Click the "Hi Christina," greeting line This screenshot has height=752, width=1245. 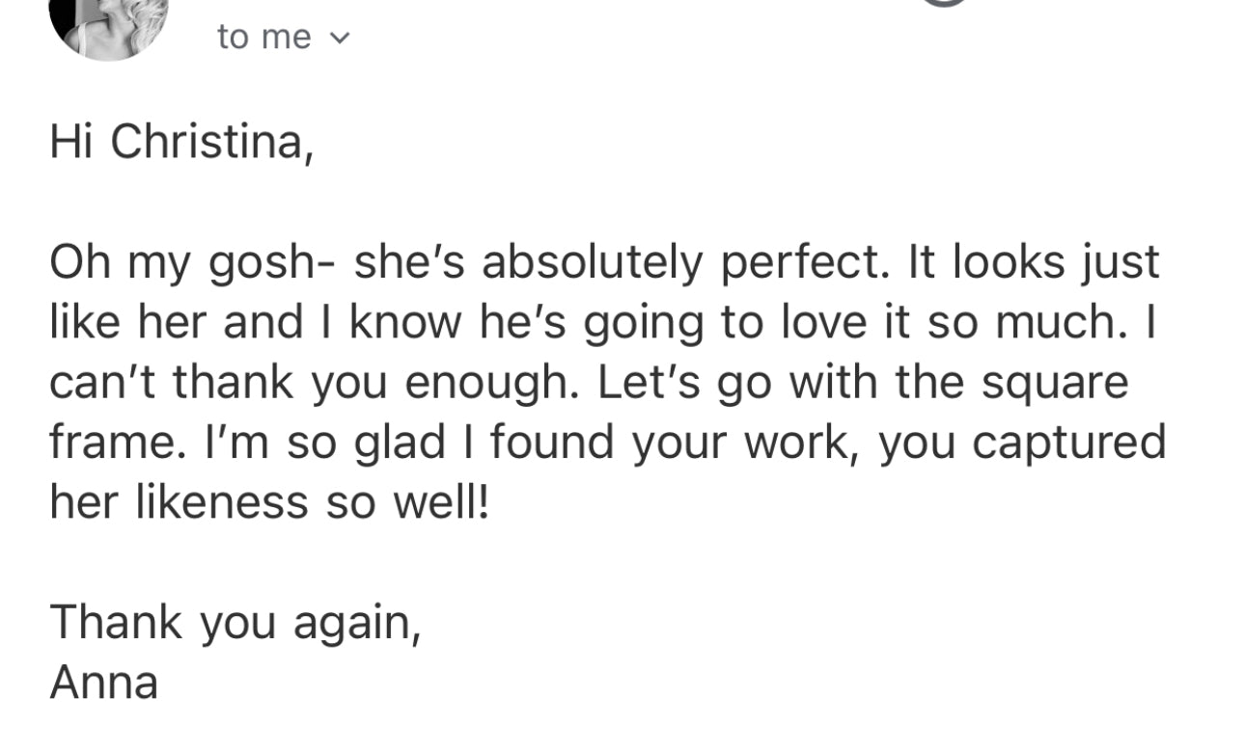[181, 143]
